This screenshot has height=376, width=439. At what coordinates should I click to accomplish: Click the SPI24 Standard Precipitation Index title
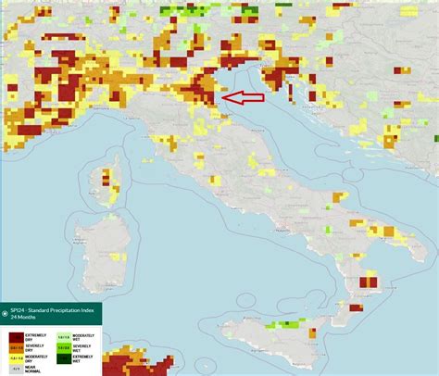pos(52,314)
